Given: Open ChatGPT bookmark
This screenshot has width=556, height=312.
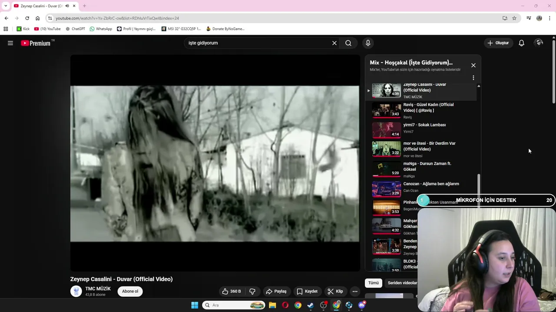Looking at the screenshot, I should coord(75,29).
